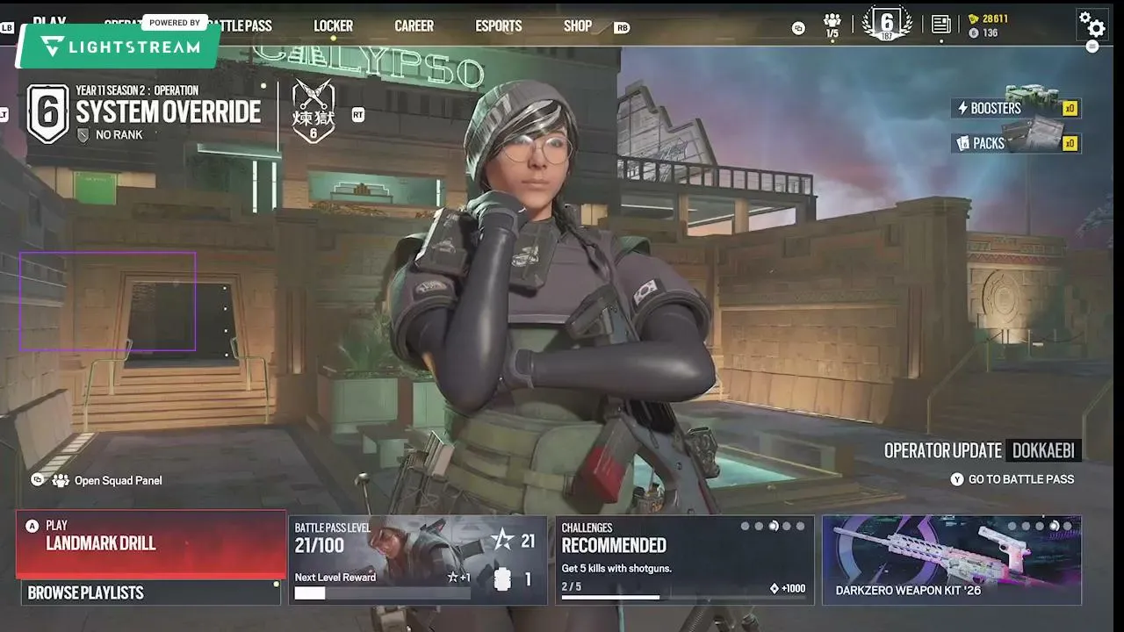Click the view-button icon left of squad count
Screen dimensions: 1124x632
coord(798,28)
